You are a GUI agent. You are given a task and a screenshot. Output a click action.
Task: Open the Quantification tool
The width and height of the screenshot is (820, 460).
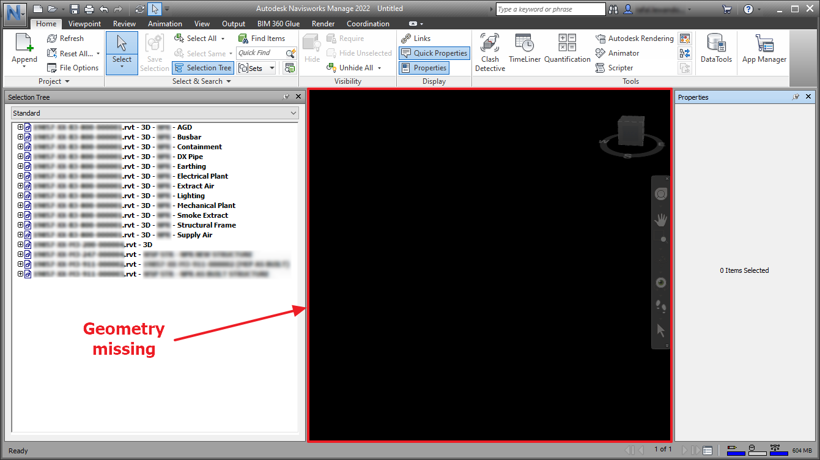pos(567,48)
